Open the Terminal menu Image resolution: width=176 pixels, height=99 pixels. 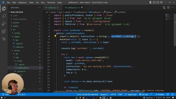[x=51, y=2]
